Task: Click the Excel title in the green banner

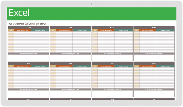Action: [19, 13]
